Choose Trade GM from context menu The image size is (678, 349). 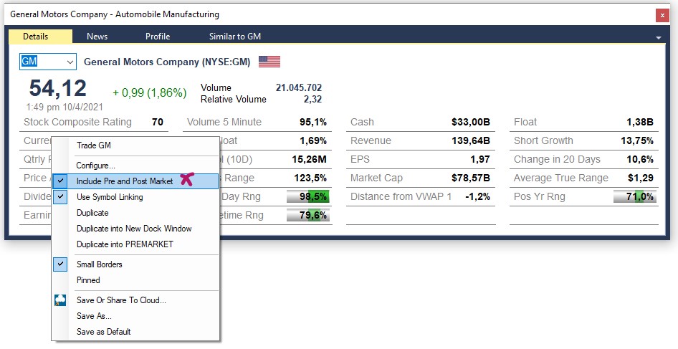click(x=93, y=145)
